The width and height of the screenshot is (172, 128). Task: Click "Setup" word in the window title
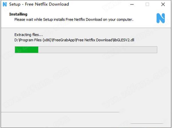15,4
